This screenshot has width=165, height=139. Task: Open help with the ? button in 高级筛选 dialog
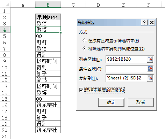click(144, 22)
